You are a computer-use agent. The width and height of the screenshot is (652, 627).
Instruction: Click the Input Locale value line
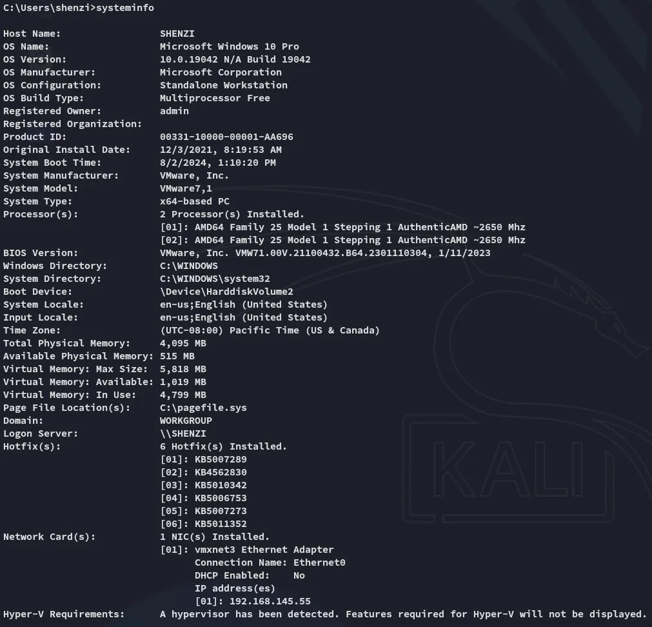tap(244, 317)
